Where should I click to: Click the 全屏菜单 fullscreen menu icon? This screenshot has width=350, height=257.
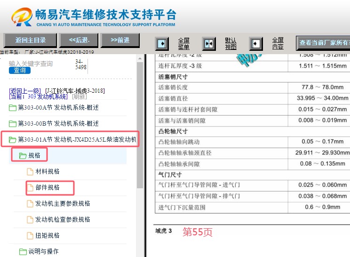[x=162, y=44]
